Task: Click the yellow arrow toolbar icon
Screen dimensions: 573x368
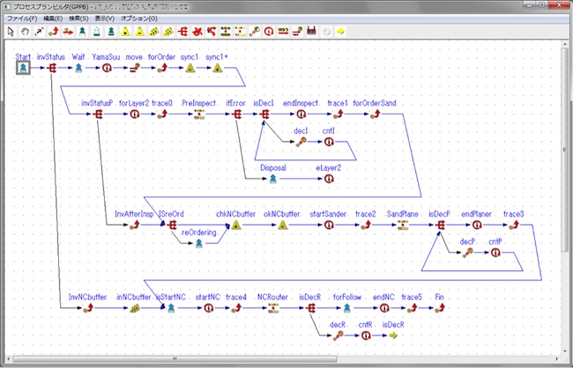Action: (x=340, y=32)
